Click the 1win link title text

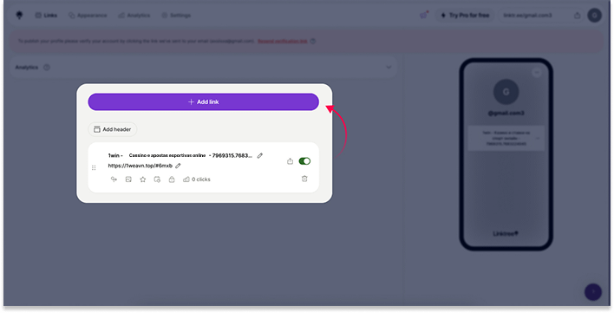coord(180,156)
